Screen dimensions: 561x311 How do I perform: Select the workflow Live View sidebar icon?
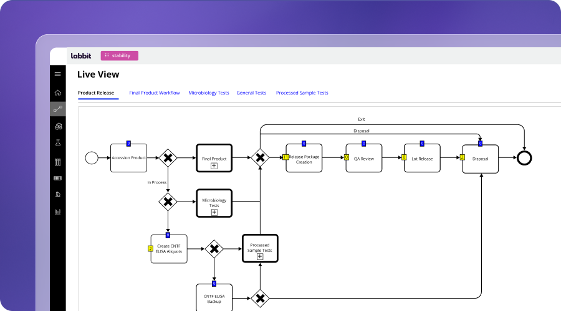click(57, 109)
